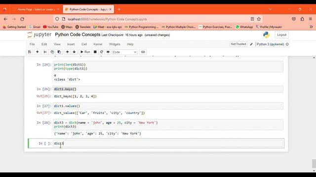Screen dimensions: 316x177
Task: Open the Widgets menu
Action: 115,44
